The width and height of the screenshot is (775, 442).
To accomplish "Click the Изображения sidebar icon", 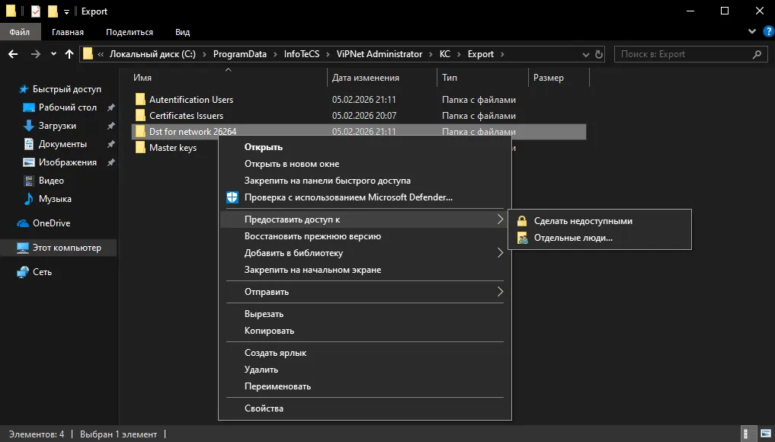I will click(29, 162).
